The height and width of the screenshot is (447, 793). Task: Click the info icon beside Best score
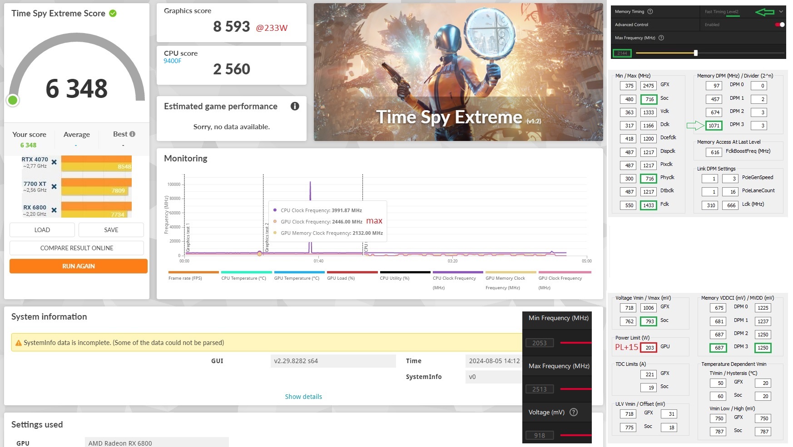[132, 134]
